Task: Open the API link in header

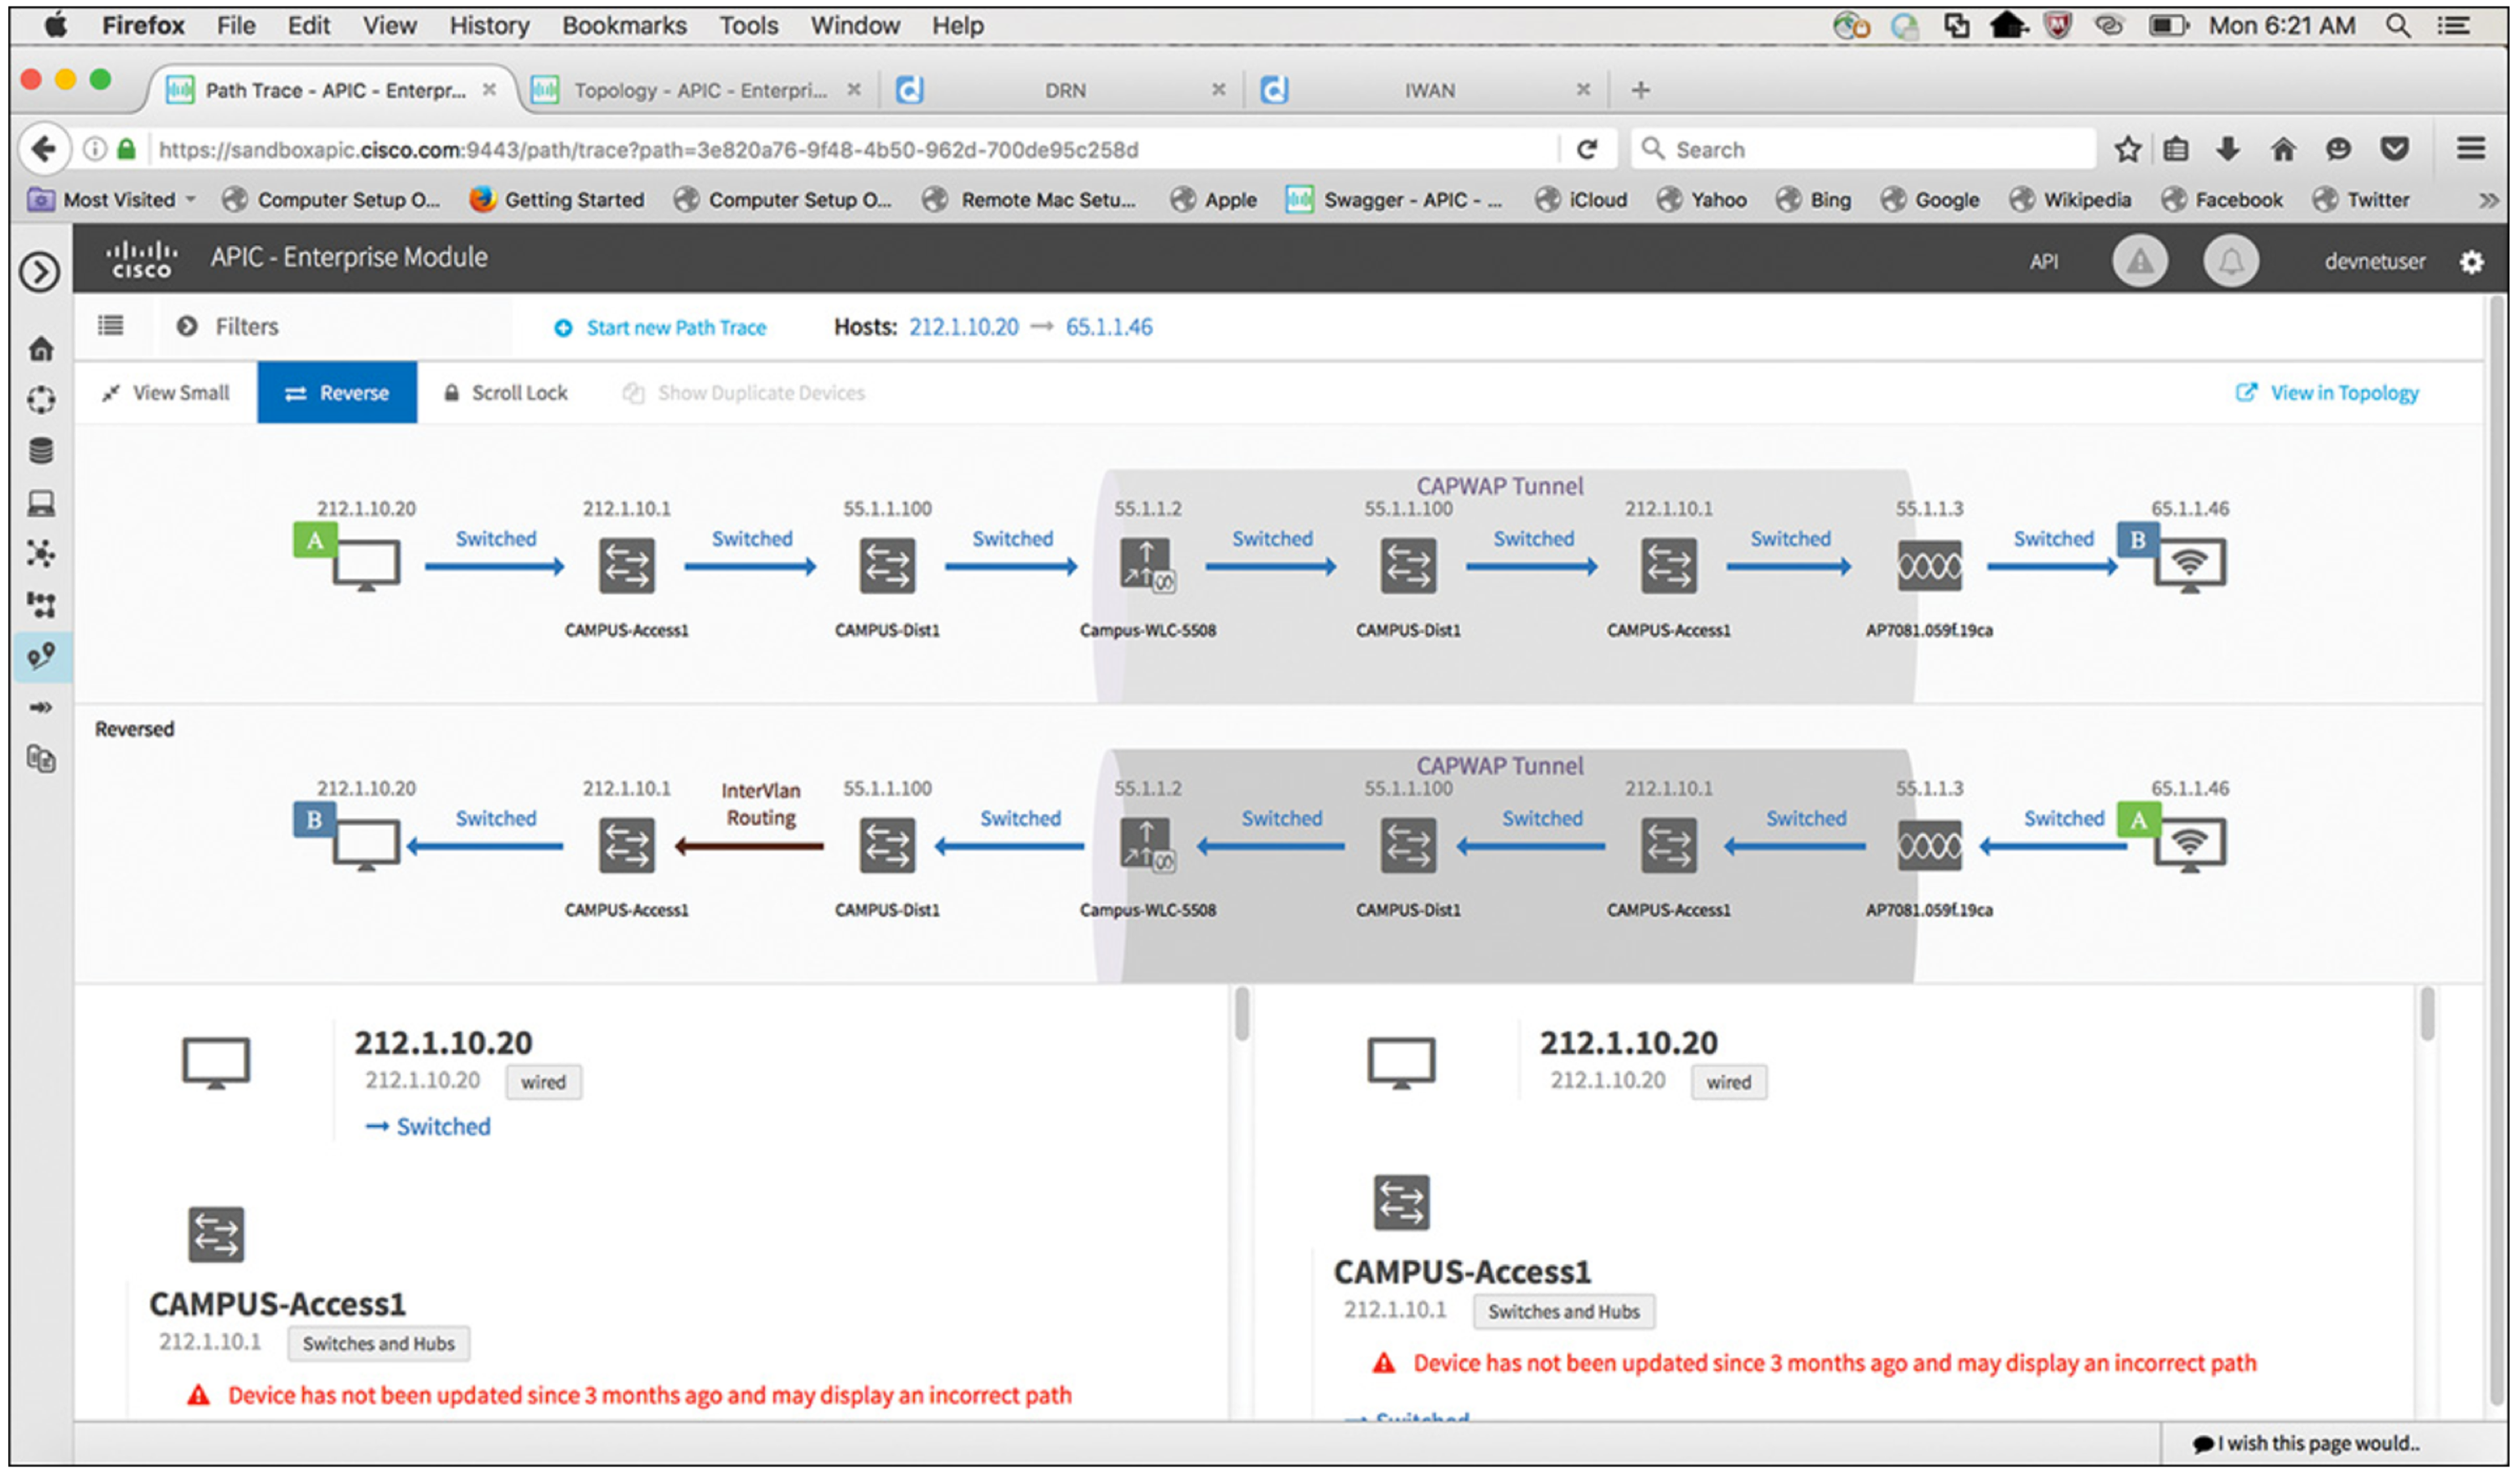Action: point(2043,262)
